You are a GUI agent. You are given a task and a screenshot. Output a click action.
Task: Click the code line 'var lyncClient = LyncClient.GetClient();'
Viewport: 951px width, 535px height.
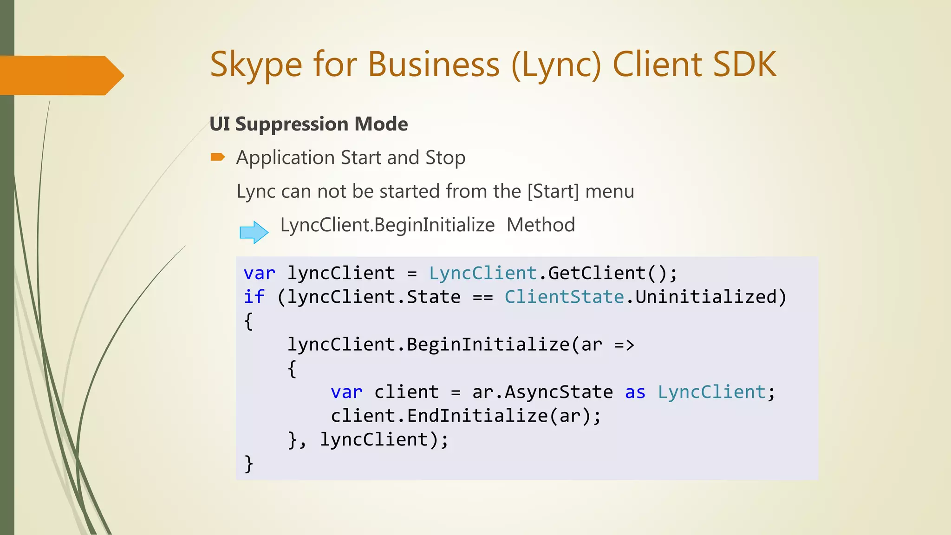(461, 273)
